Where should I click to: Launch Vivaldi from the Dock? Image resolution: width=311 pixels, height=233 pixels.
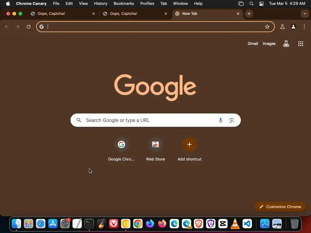[x=114, y=224]
